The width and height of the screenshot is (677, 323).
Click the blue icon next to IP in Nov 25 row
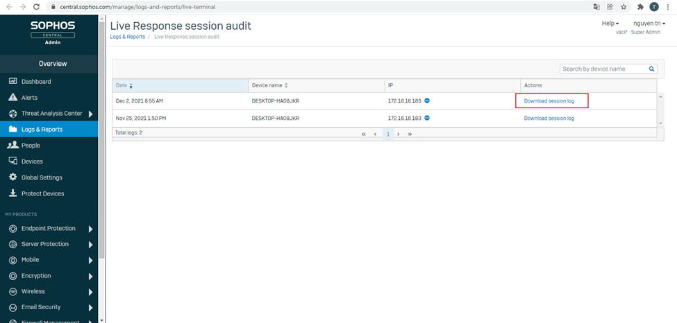tap(427, 118)
